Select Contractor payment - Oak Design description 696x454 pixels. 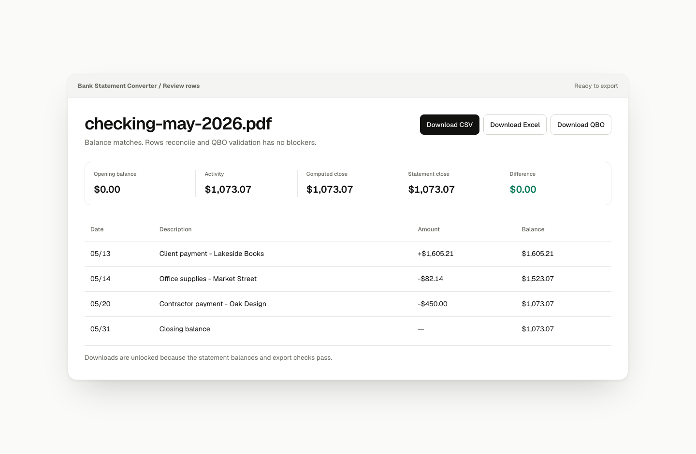coord(213,304)
